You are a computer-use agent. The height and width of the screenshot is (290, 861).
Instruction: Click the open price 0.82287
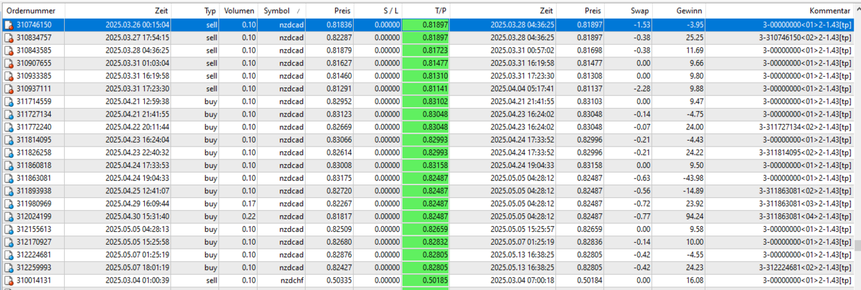pos(339,38)
